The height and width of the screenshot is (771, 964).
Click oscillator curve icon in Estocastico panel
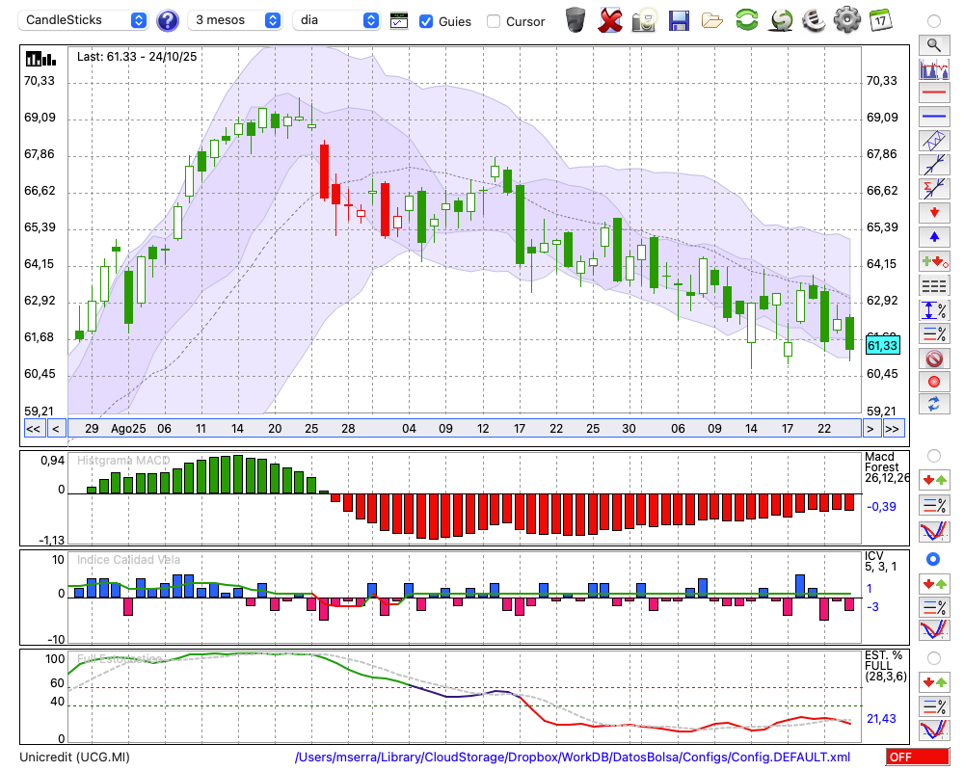point(934,730)
